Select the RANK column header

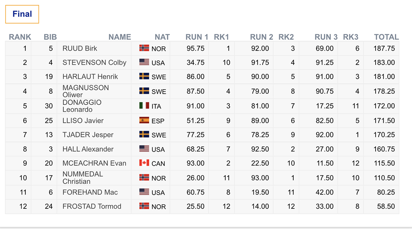click(x=20, y=37)
